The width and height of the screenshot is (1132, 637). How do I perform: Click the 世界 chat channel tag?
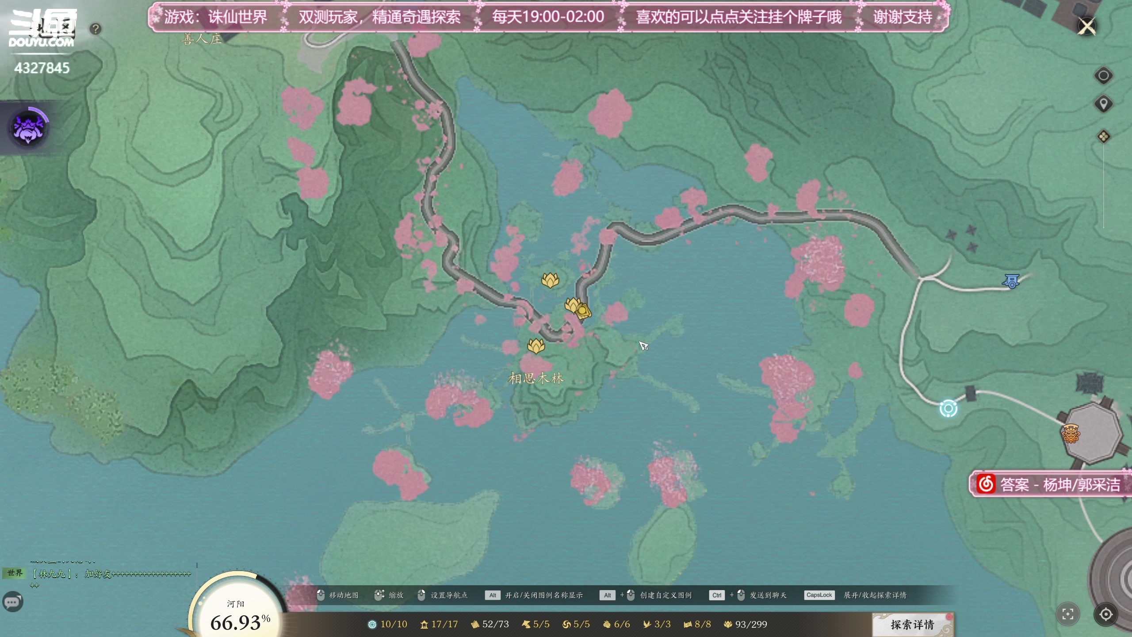pos(15,573)
